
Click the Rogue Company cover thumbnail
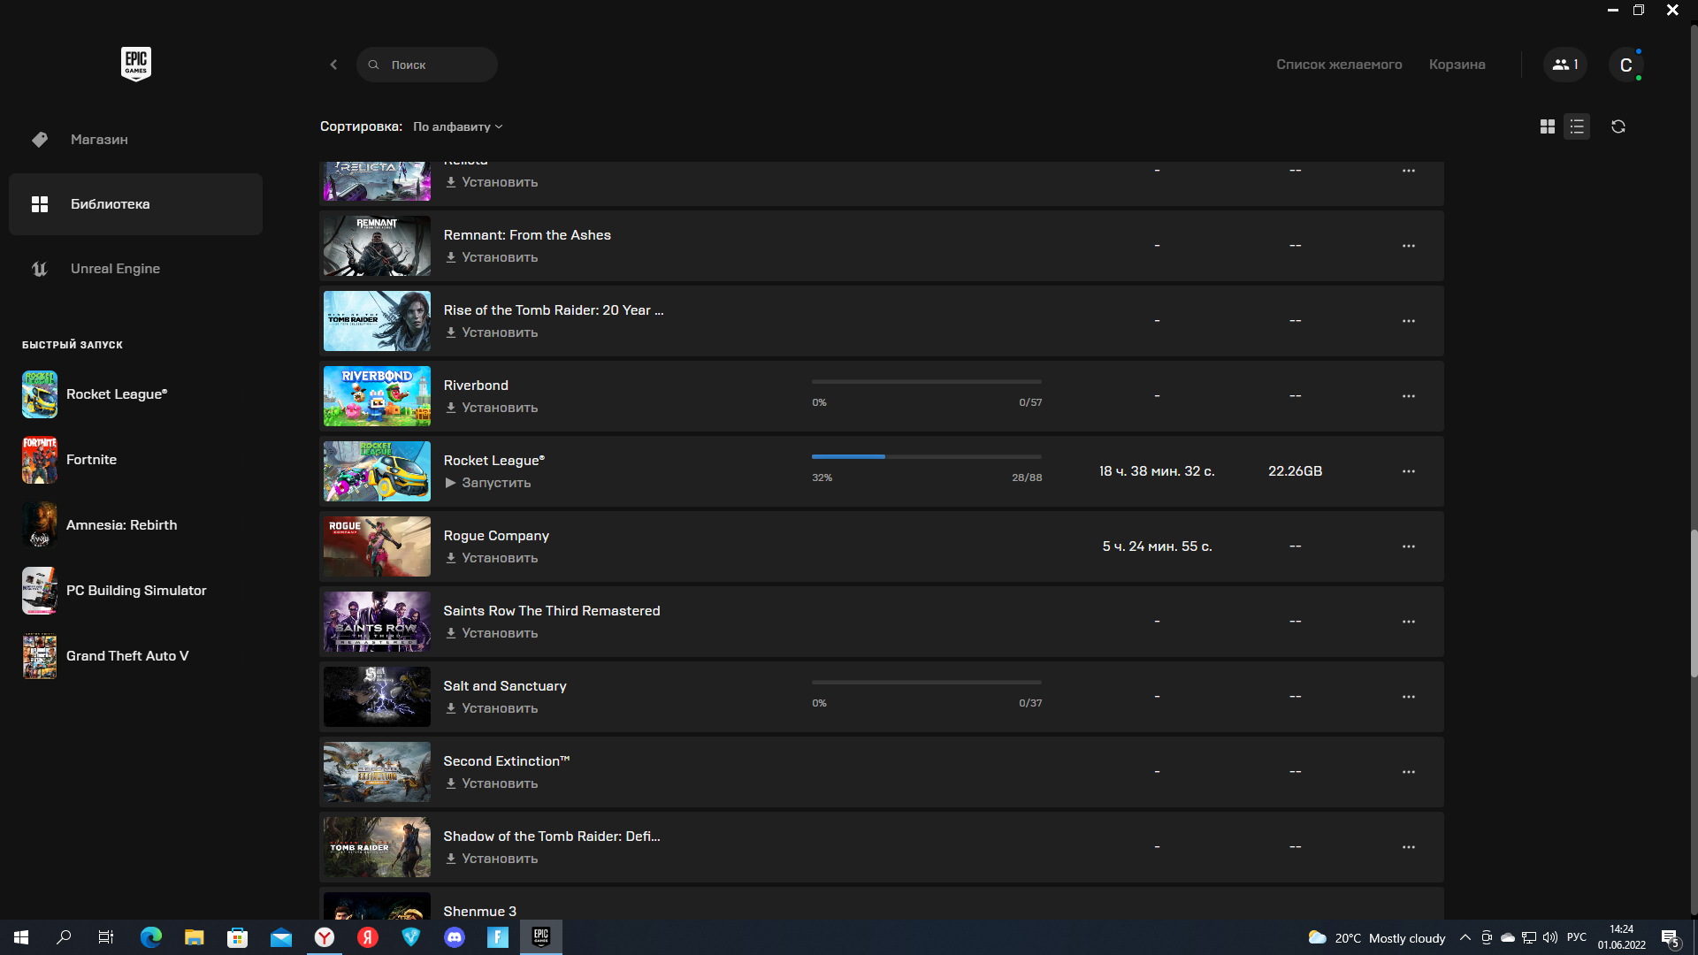[x=377, y=546]
